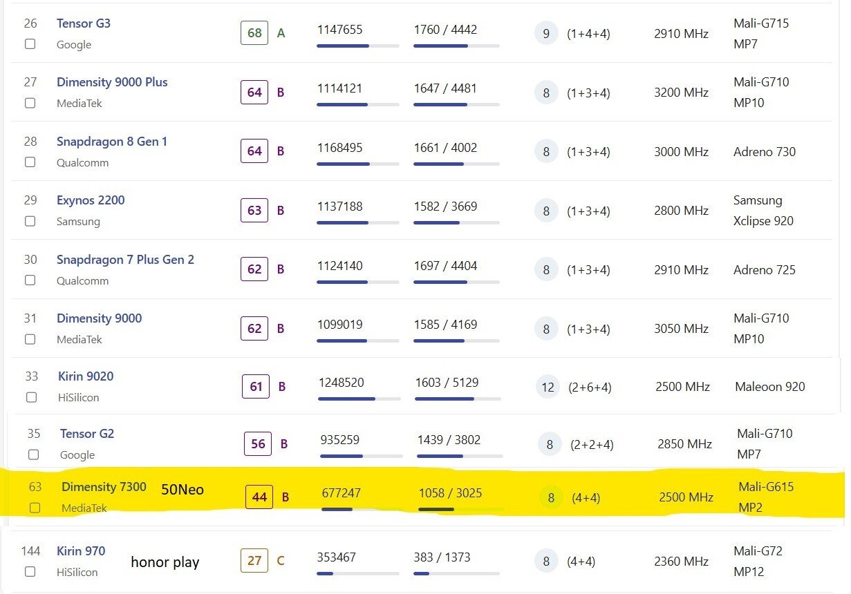This screenshot has height=594, width=851.
Task: Click the Geekbench result 1760 / 4442
Action: pos(446,30)
